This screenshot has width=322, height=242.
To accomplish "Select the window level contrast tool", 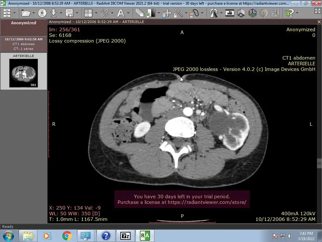I will [151, 13].
